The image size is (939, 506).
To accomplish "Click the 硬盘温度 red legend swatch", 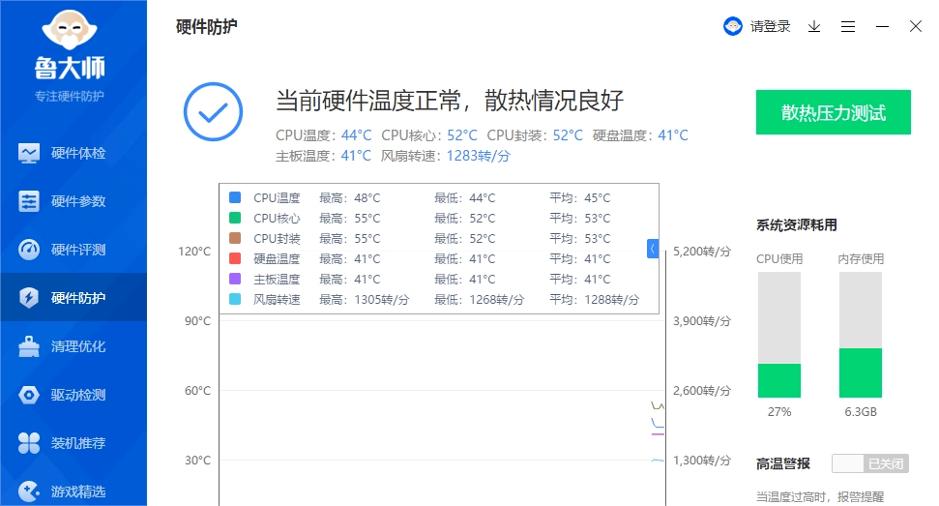I will point(235,258).
